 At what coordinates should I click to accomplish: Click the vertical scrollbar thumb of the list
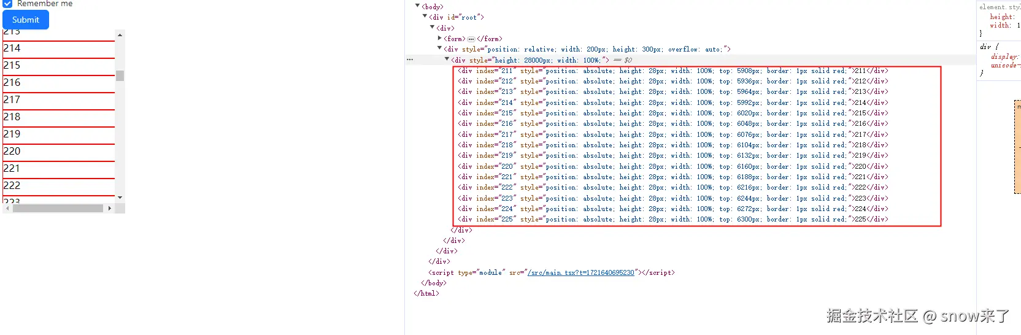pyautogui.click(x=120, y=75)
